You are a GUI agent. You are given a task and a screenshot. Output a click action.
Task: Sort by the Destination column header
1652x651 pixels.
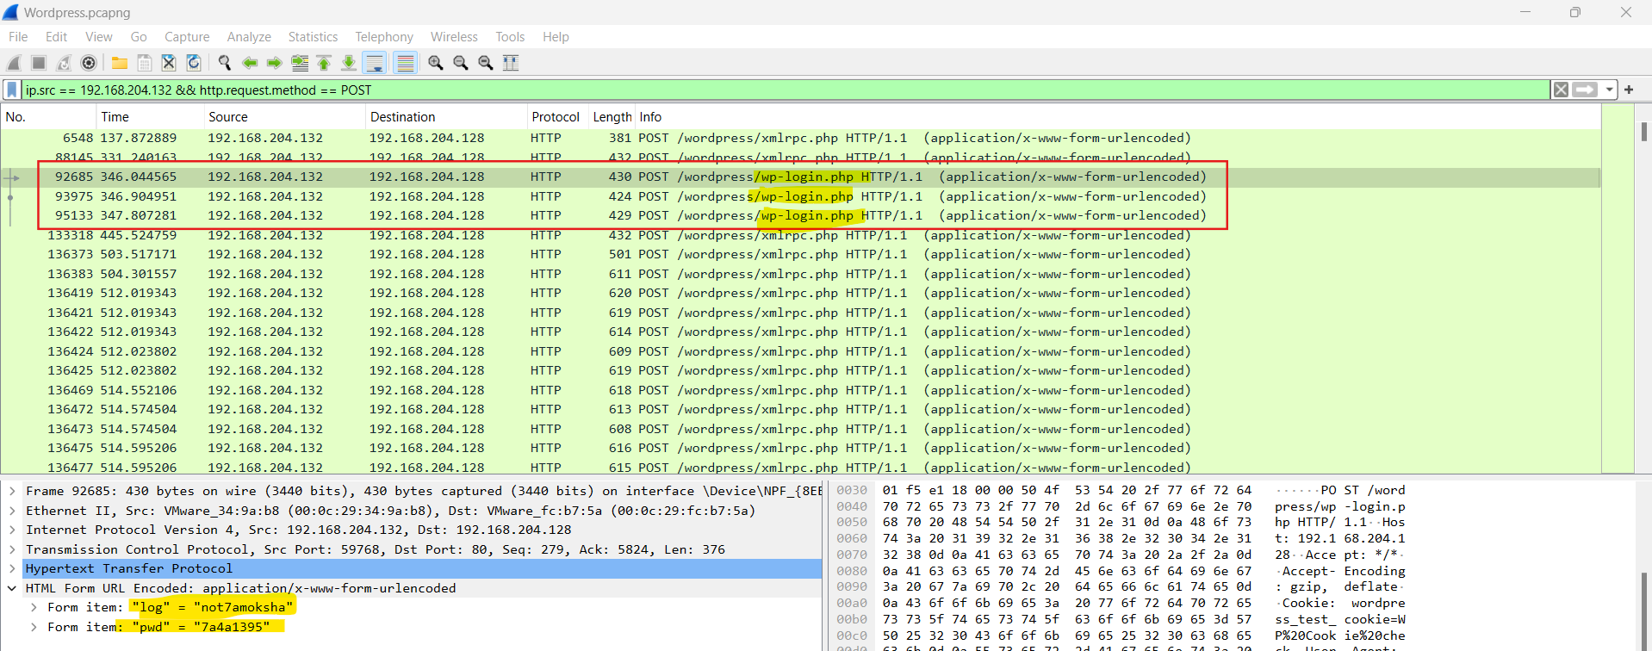(445, 117)
